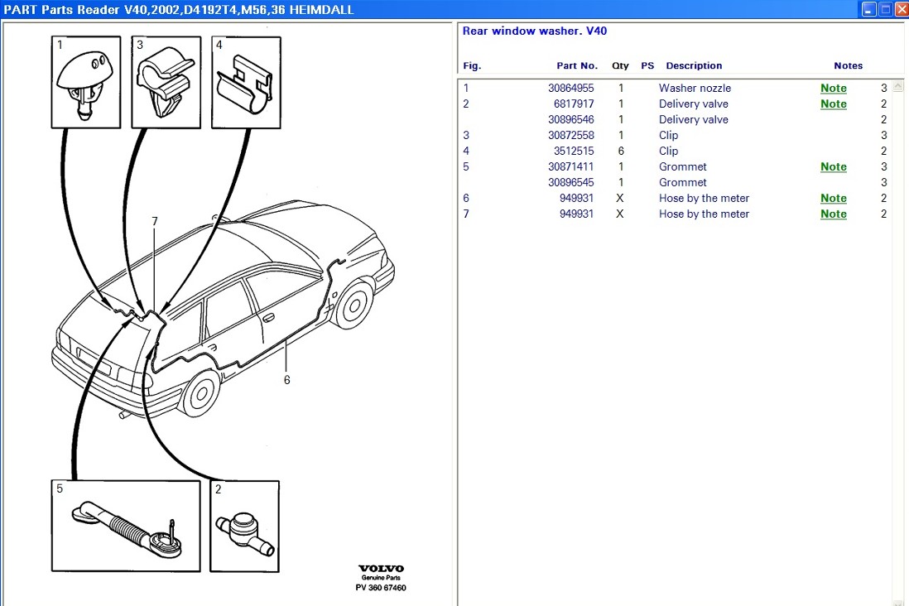Click the Description column header
Image resolution: width=909 pixels, height=606 pixels.
tap(694, 65)
